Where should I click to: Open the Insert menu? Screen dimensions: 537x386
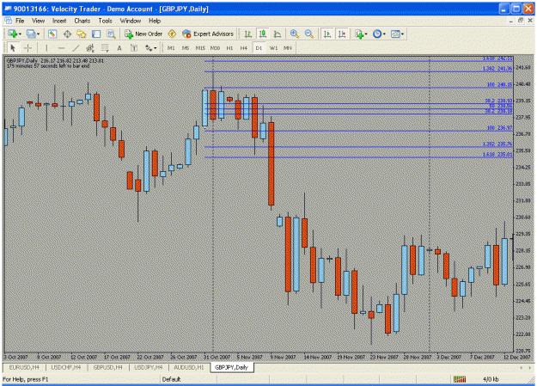(59, 21)
